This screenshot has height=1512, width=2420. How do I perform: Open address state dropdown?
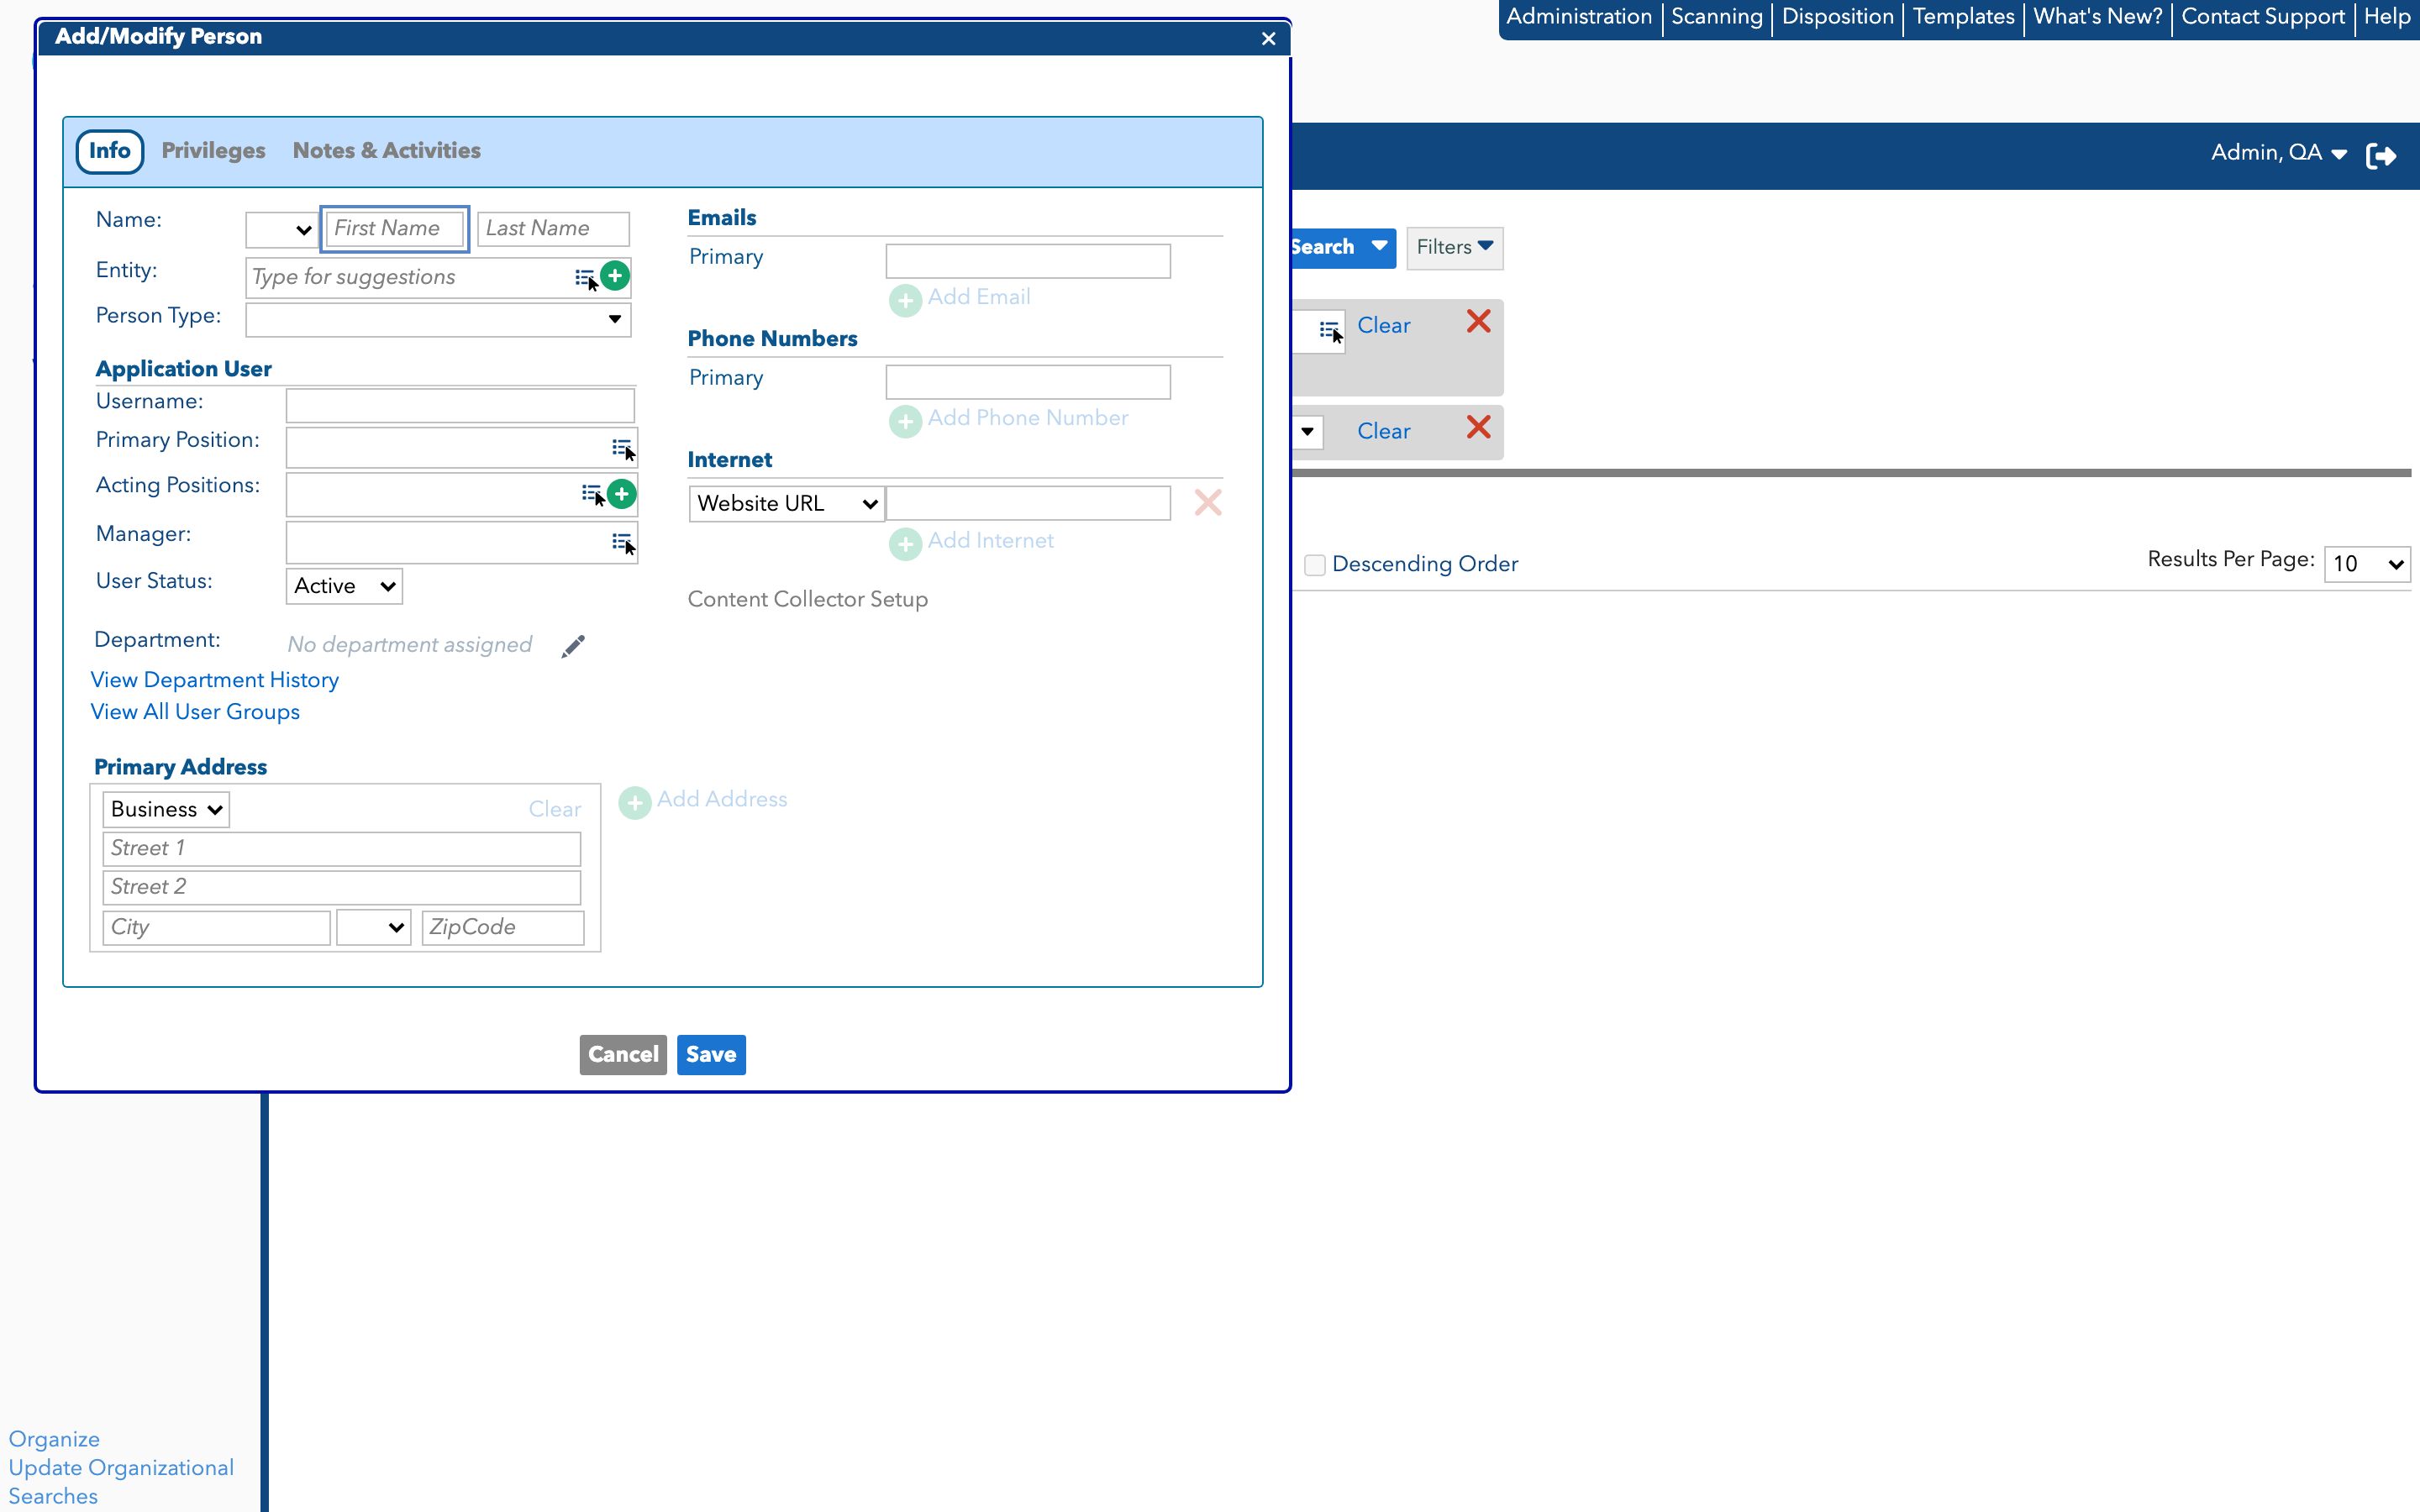(374, 927)
